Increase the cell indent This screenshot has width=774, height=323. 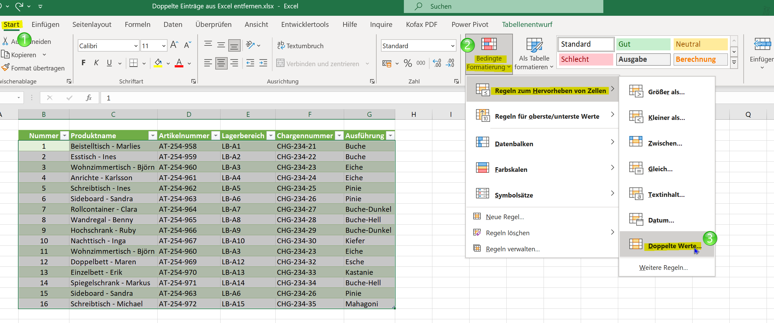click(263, 63)
